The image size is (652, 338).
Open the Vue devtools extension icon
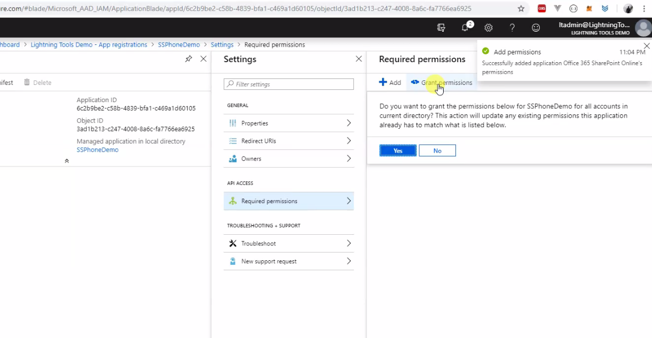point(557,8)
